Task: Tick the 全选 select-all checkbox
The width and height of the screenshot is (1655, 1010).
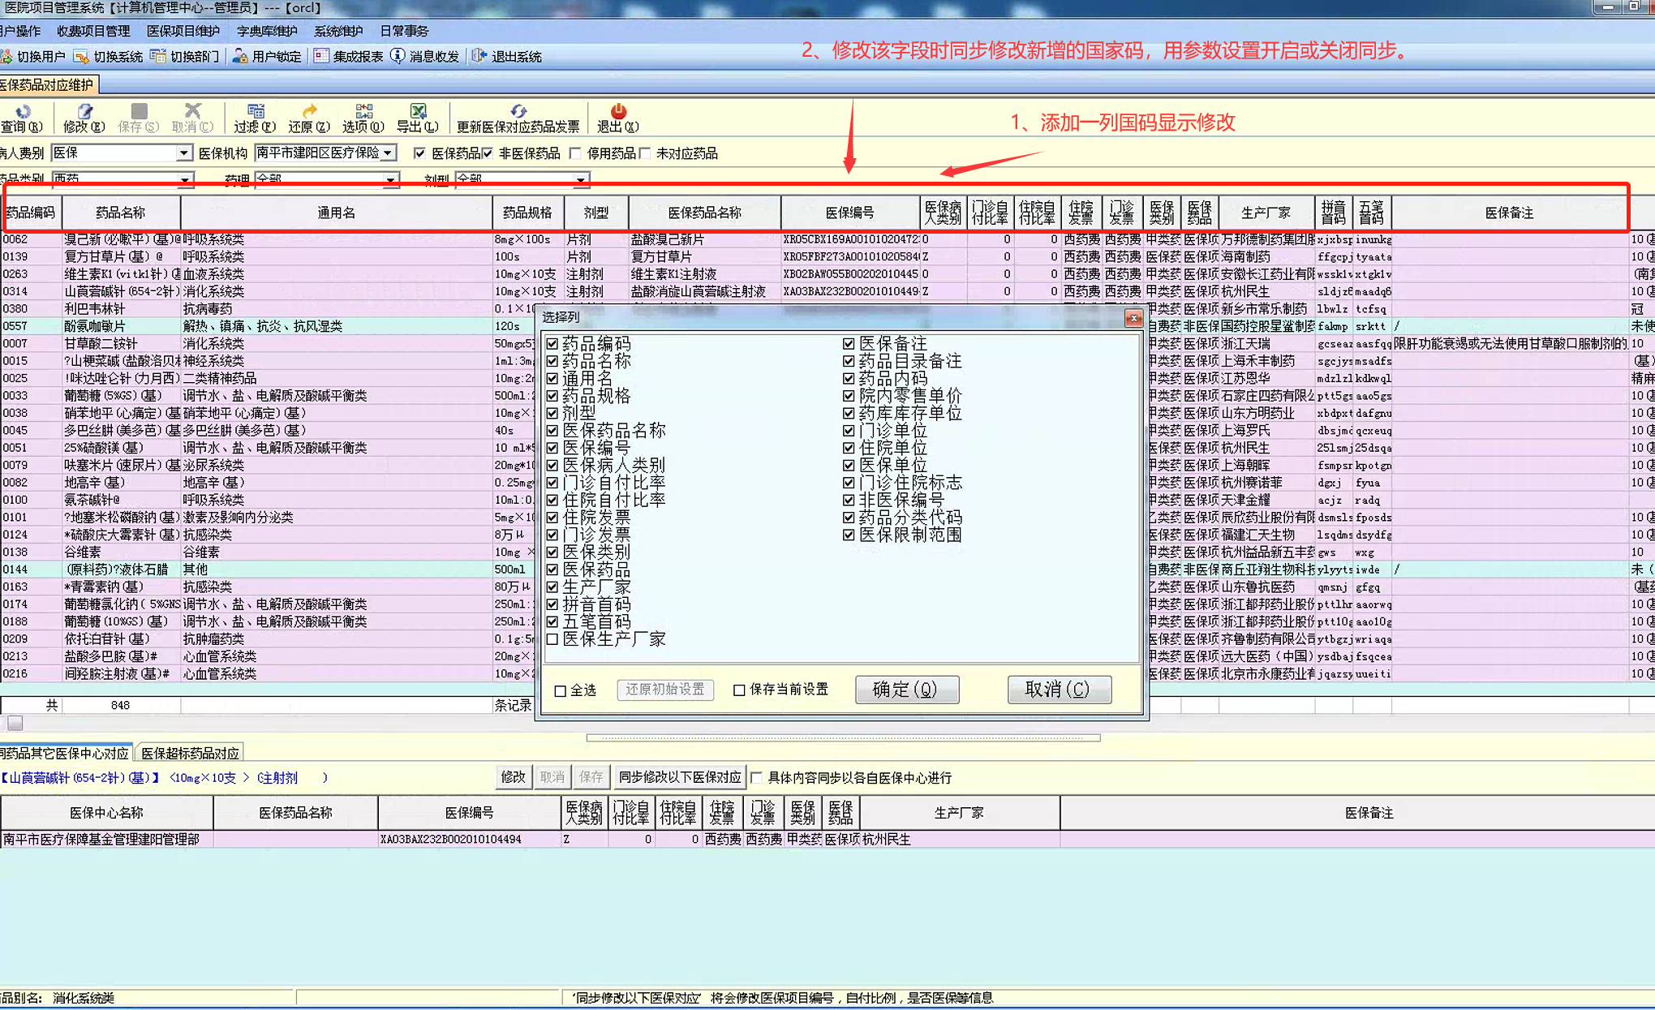Action: (561, 690)
